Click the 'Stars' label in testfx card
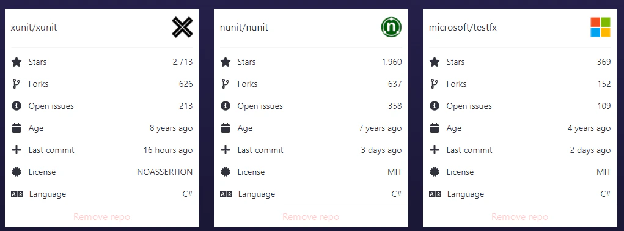 point(455,62)
